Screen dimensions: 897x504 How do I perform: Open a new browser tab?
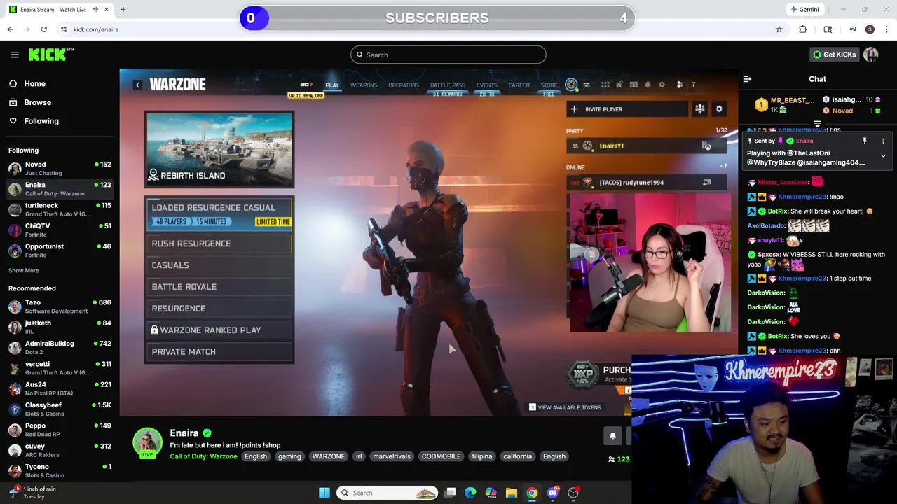[123, 10]
